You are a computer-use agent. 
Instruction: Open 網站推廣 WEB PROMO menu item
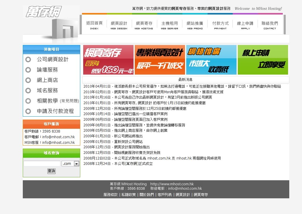pos(195,25)
